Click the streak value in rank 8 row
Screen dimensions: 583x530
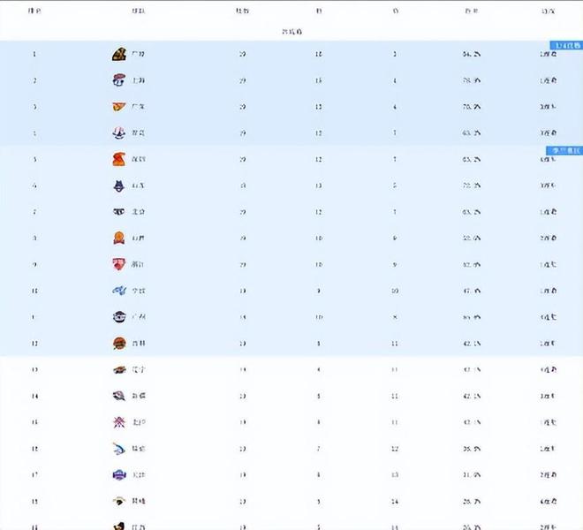pos(547,238)
